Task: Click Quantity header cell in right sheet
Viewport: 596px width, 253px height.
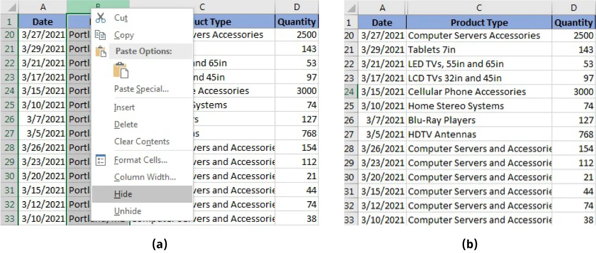Action: [x=573, y=22]
